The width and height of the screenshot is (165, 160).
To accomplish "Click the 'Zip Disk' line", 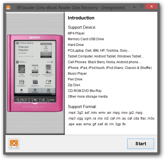I will (x=74, y=85).
